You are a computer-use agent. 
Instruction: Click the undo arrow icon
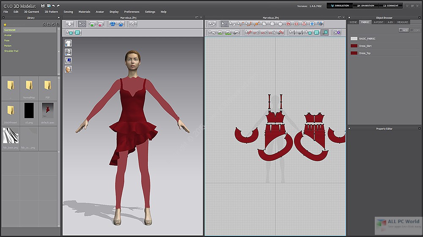[x=53, y=5]
